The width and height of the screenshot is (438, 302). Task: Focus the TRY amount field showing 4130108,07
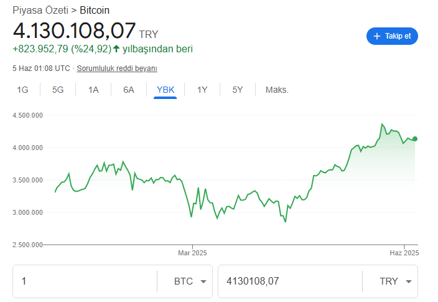[289, 281]
